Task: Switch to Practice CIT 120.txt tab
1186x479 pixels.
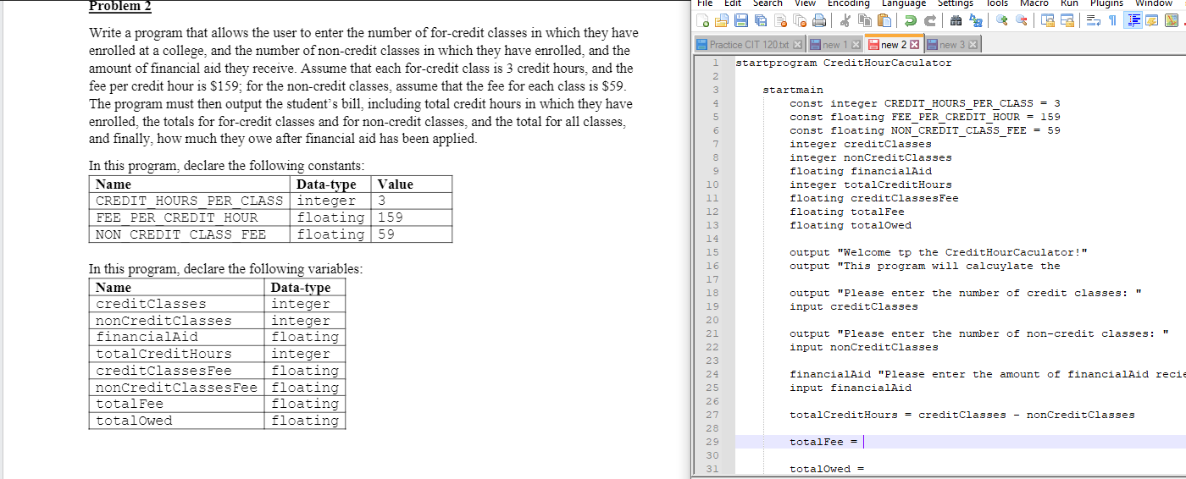Action: click(x=750, y=44)
